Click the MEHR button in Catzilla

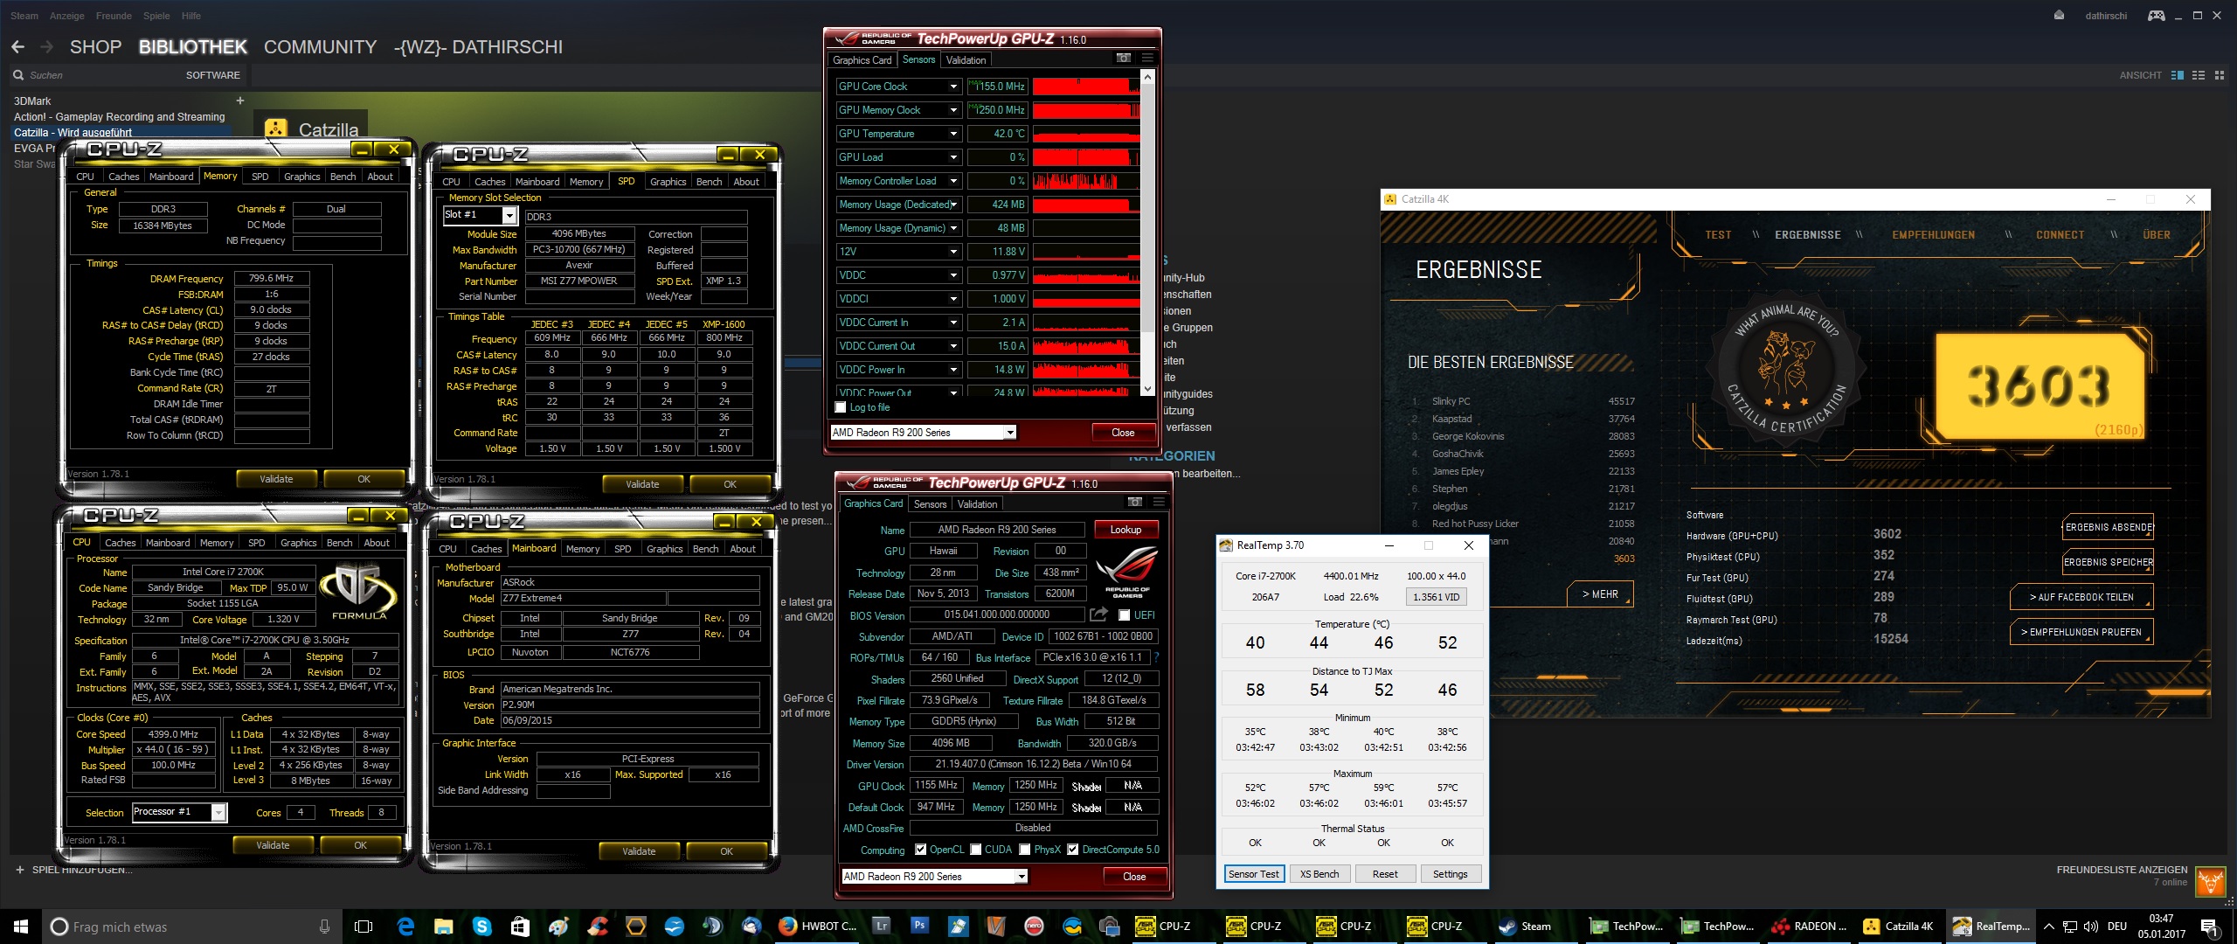pyautogui.click(x=1600, y=594)
